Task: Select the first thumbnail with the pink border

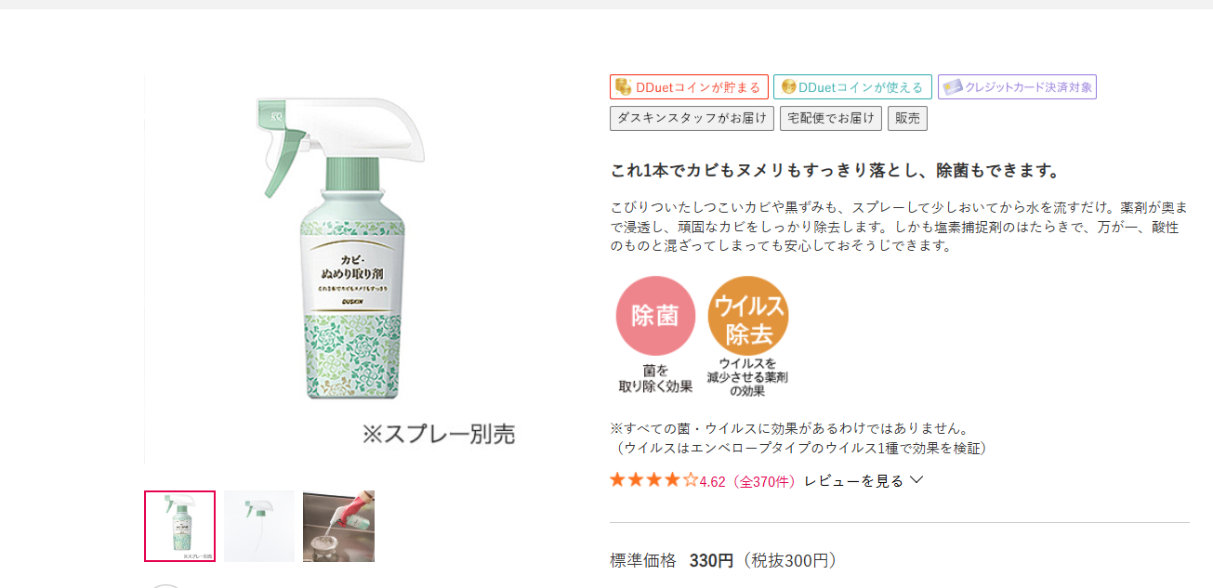Action: 179,526
